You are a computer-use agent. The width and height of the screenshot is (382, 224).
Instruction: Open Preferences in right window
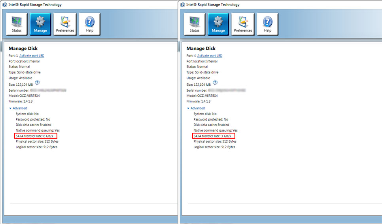[x=243, y=24]
